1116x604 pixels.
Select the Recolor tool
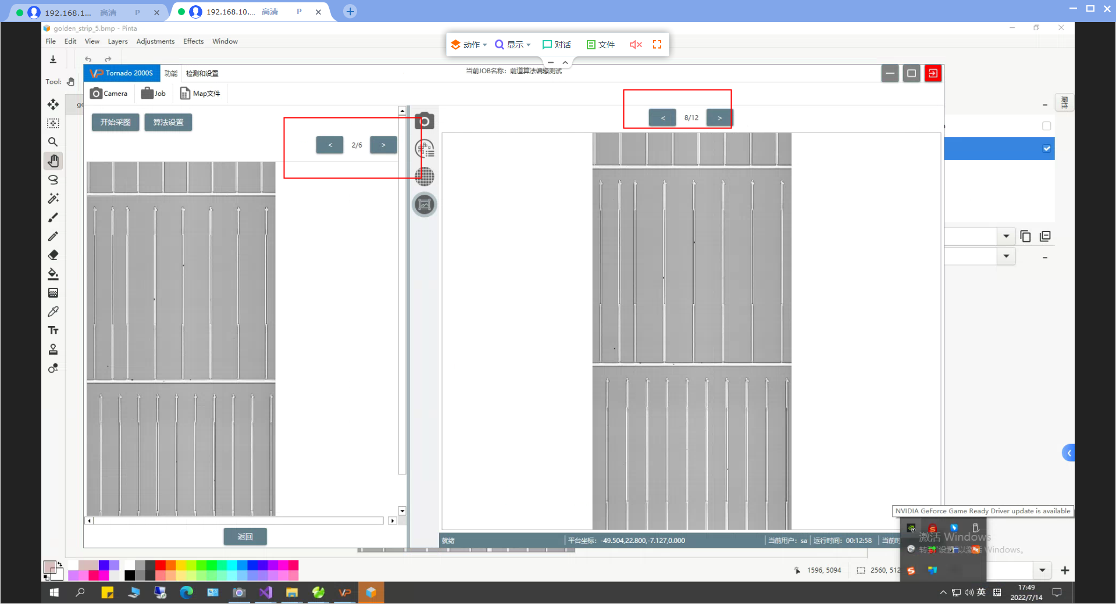coord(53,368)
